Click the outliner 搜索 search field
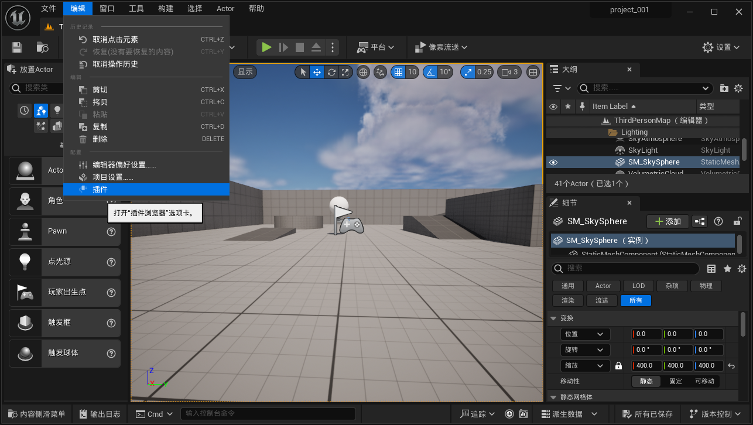This screenshot has height=425, width=753. click(x=645, y=88)
